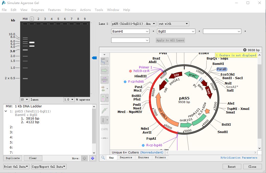Viewport: 266px width, 173px height.
Task: Toggle the Abc feature names icon
Action: (x=103, y=120)
